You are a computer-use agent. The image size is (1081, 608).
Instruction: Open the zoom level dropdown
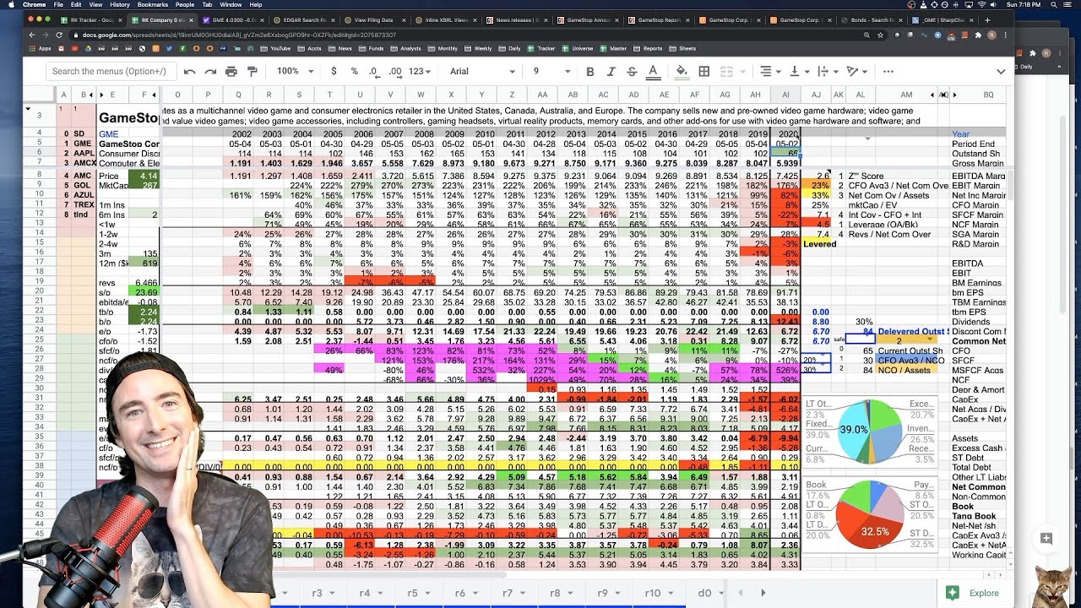pyautogui.click(x=294, y=72)
